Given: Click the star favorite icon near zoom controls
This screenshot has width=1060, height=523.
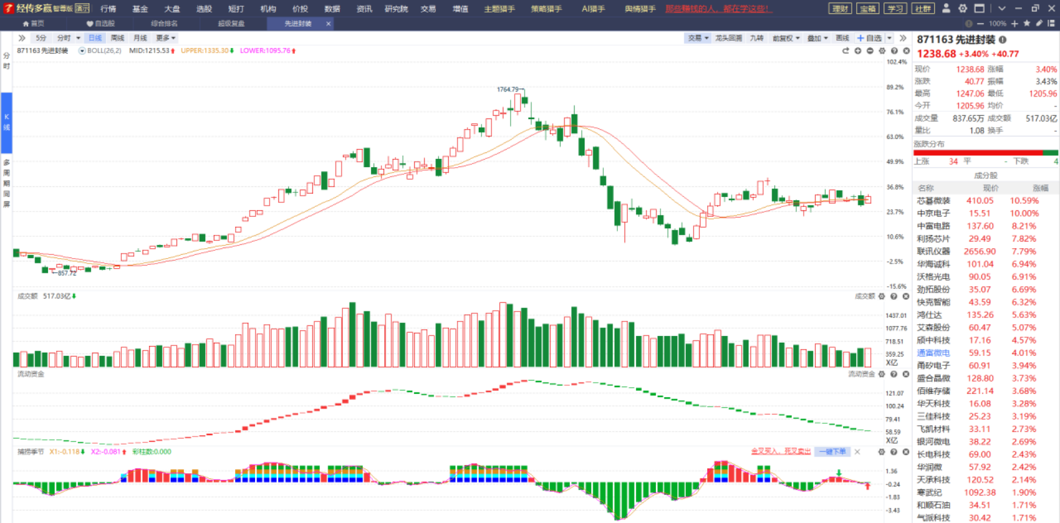Looking at the screenshot, I should 1027,23.
